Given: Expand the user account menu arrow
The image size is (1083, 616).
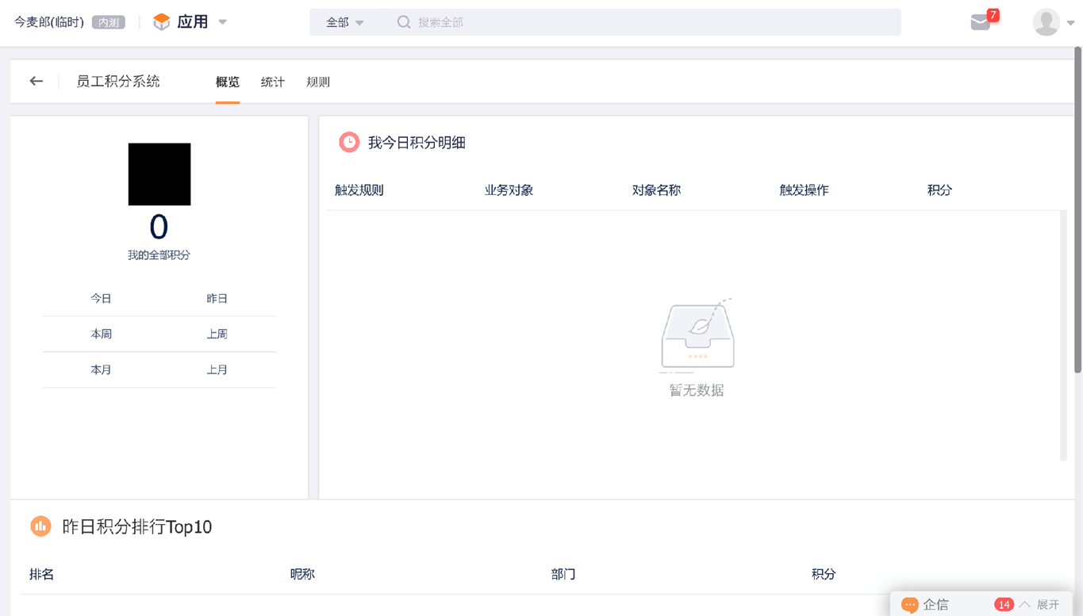Looking at the screenshot, I should coord(1070,23).
